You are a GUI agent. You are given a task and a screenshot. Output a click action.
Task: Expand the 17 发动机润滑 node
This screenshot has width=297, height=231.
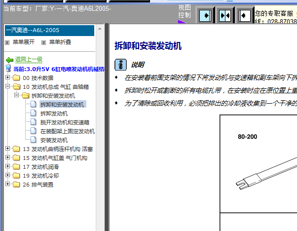pos(7,166)
